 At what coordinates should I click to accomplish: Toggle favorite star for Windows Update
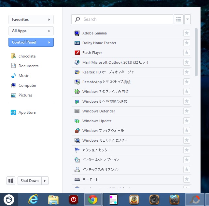(x=187, y=121)
